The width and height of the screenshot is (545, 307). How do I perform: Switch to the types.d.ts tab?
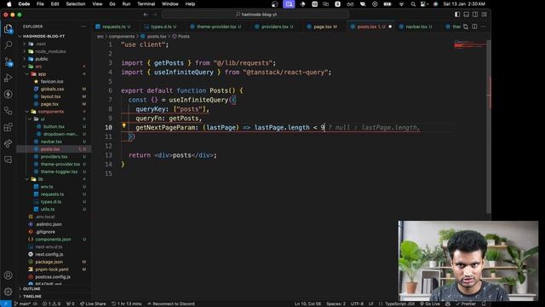(x=160, y=26)
